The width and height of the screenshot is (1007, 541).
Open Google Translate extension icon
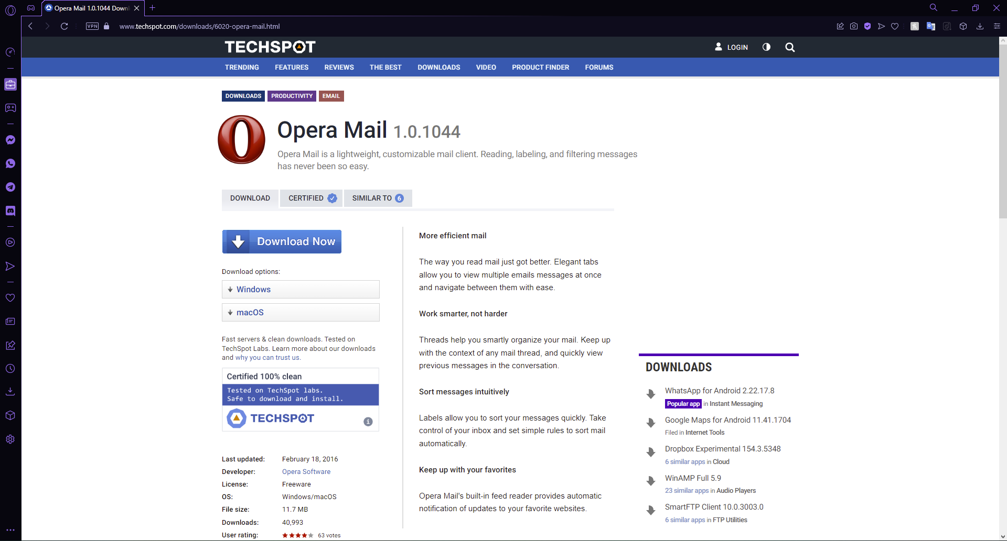[931, 26]
